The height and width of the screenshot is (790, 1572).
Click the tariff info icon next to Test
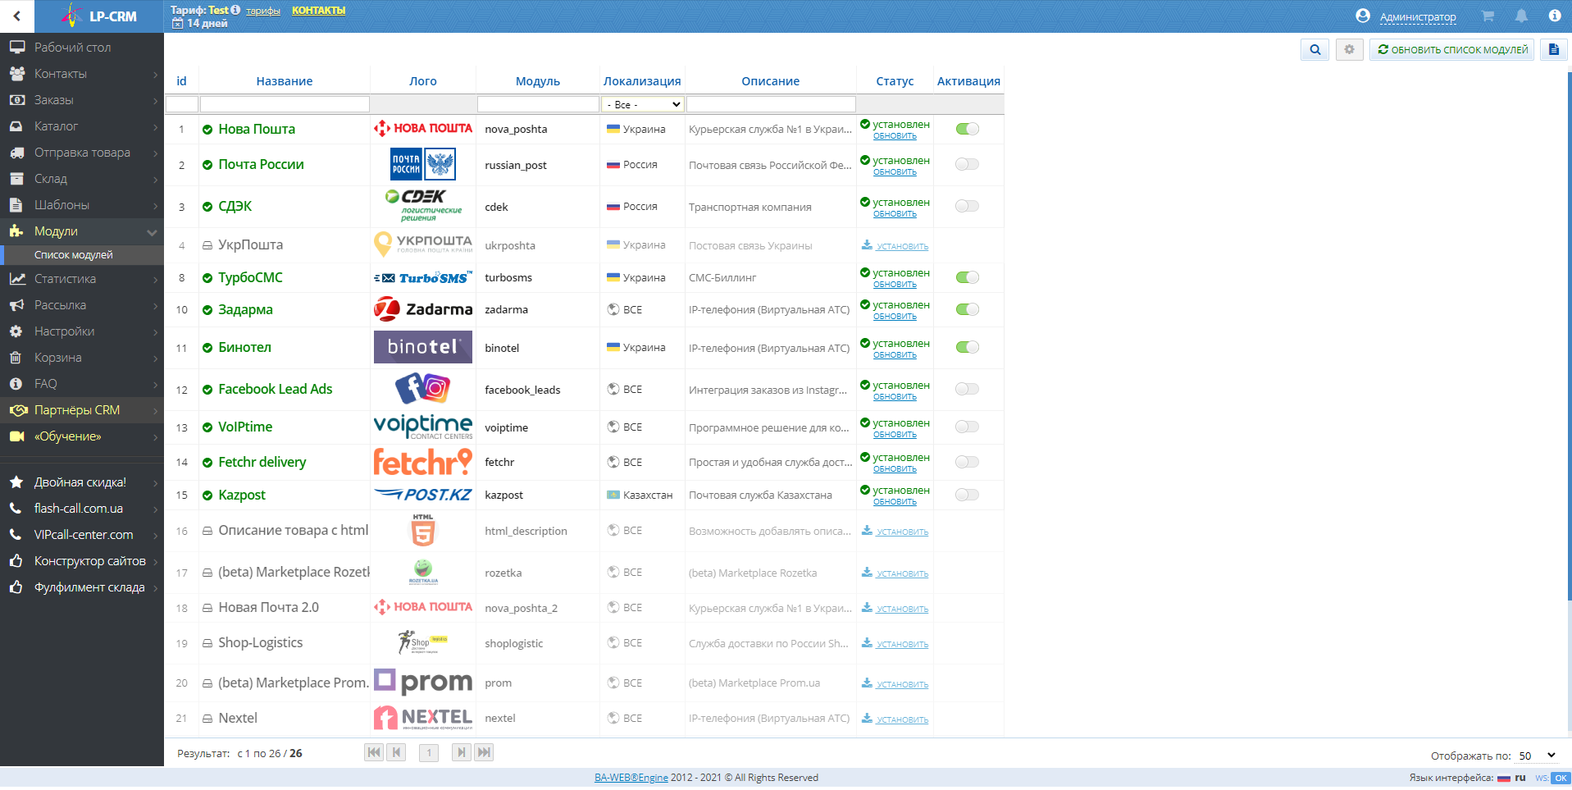point(235,10)
